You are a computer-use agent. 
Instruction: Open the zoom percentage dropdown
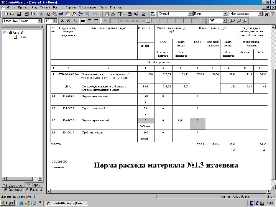pyautogui.click(x=225, y=21)
